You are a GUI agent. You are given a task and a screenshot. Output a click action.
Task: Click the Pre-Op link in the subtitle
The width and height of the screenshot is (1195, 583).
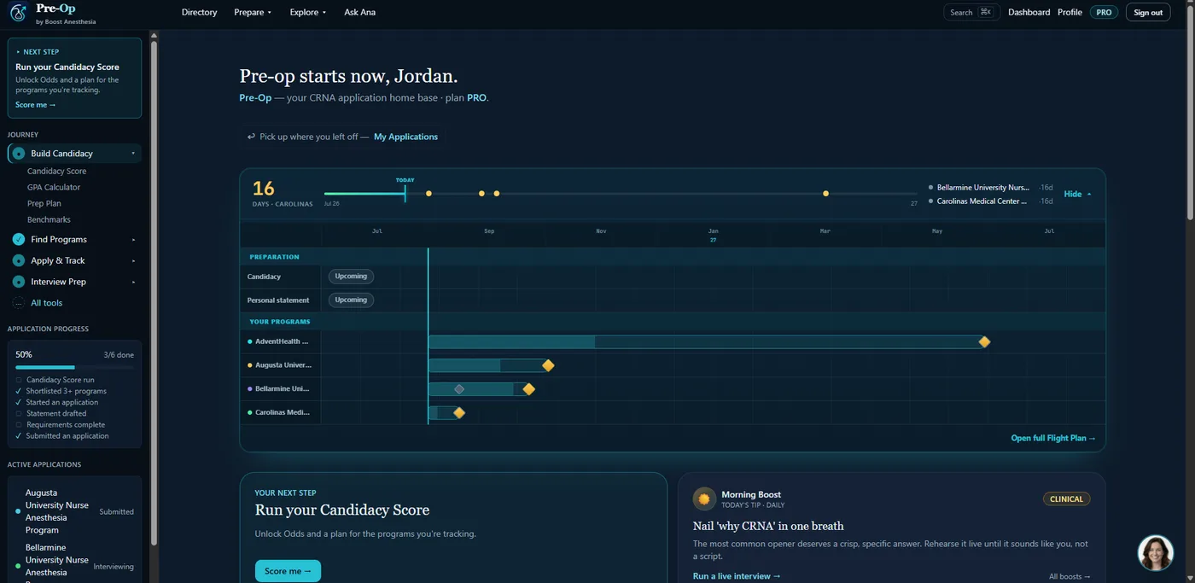click(x=255, y=97)
